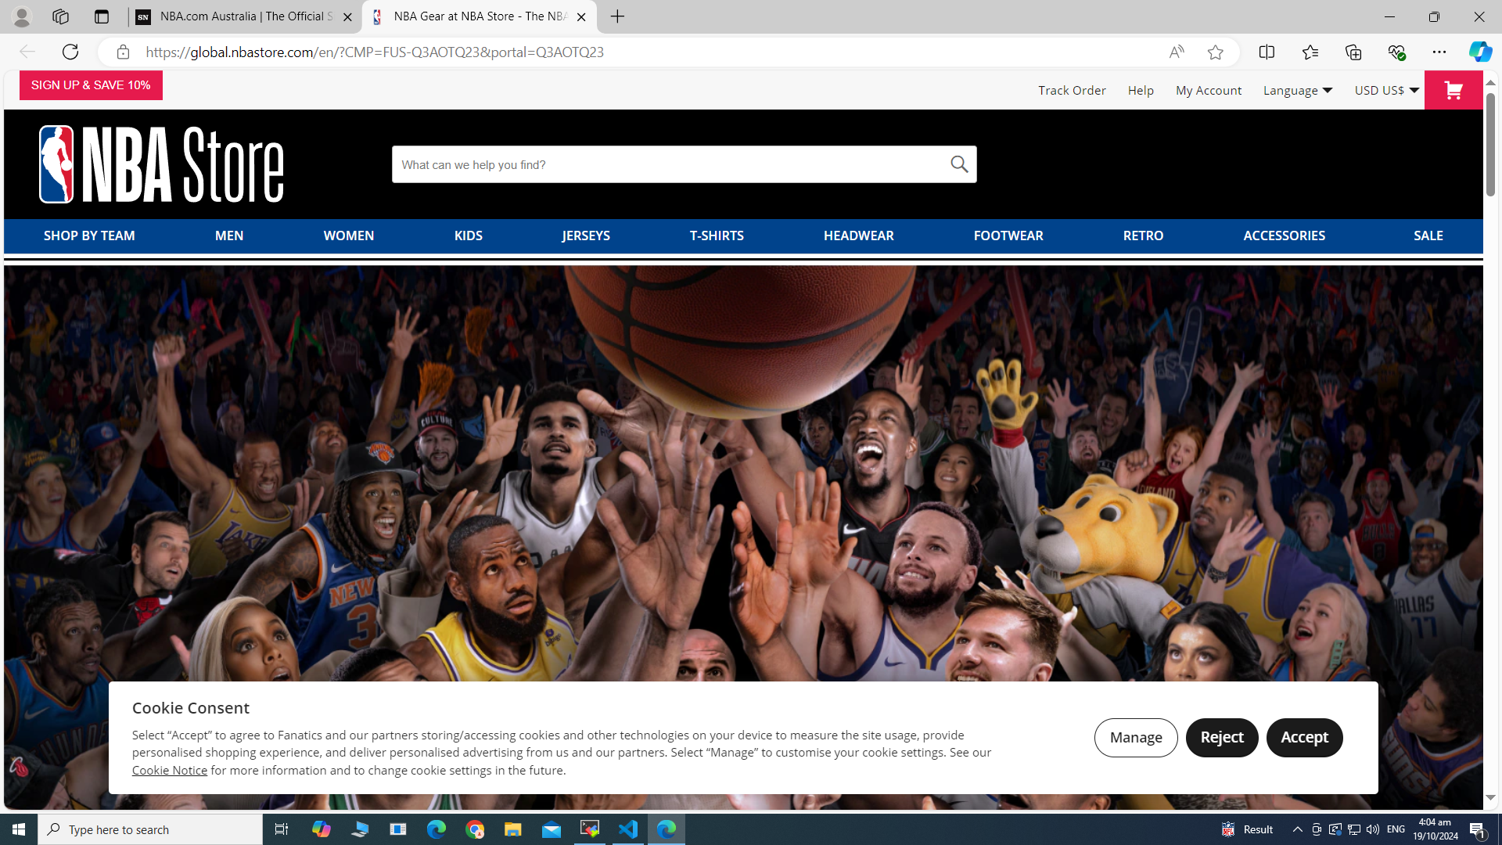Image resolution: width=1502 pixels, height=845 pixels.
Task: Open browser Collections icon
Action: pos(1353,52)
